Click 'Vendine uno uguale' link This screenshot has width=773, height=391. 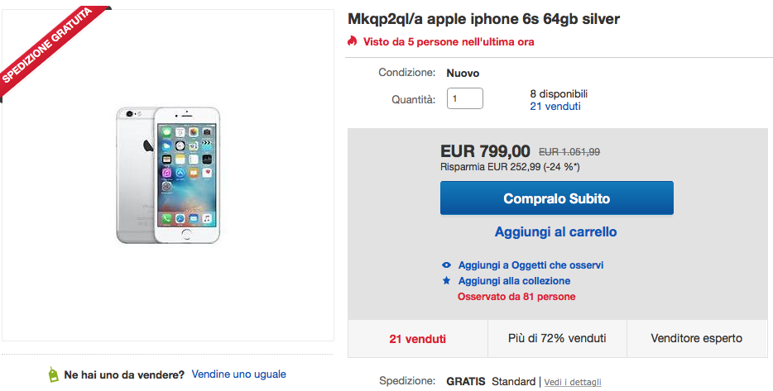click(238, 374)
